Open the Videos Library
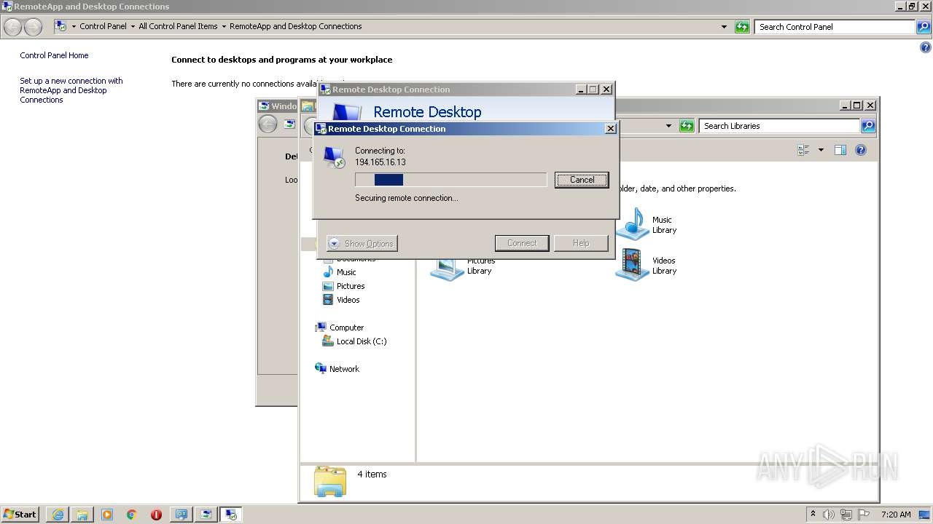The image size is (933, 524). (x=647, y=266)
